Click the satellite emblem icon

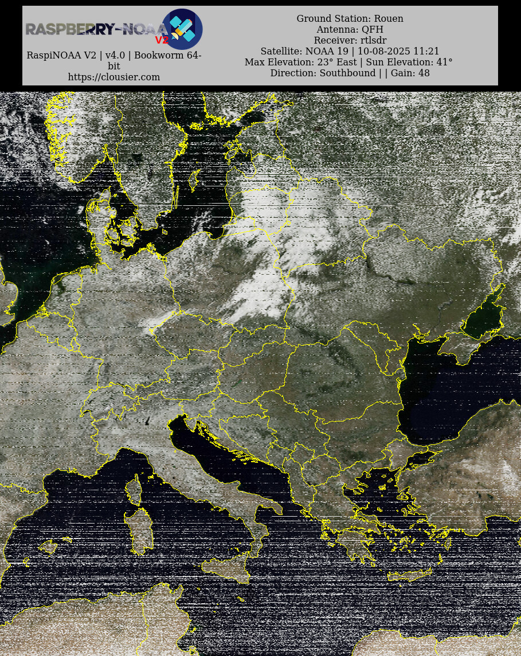(x=182, y=29)
